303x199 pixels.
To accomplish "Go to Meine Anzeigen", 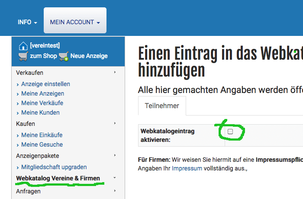I will click(x=42, y=93).
